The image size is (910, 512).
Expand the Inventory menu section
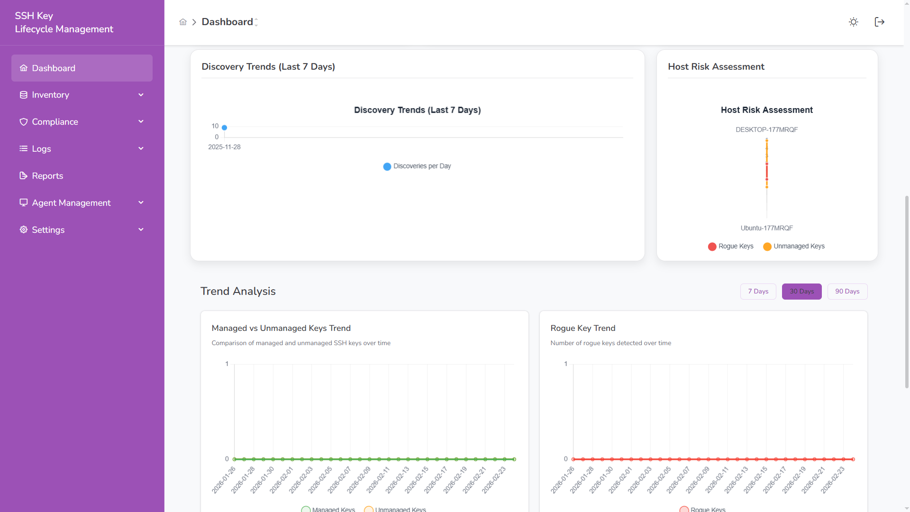pos(141,95)
